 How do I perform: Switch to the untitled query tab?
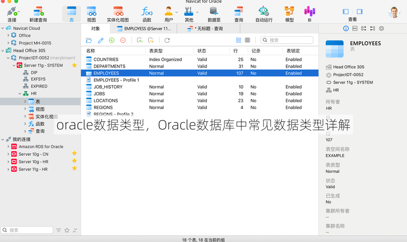click(208, 29)
